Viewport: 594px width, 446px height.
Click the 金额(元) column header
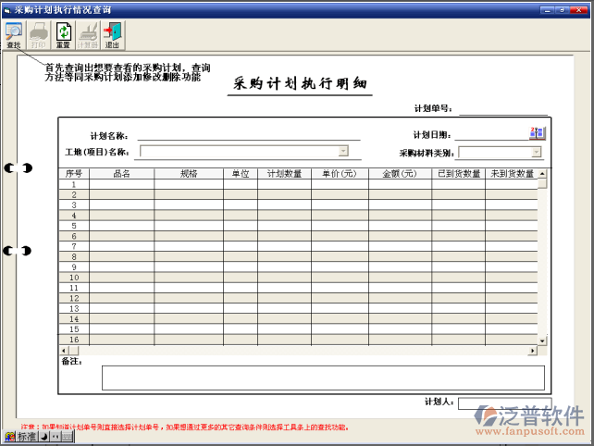point(400,174)
